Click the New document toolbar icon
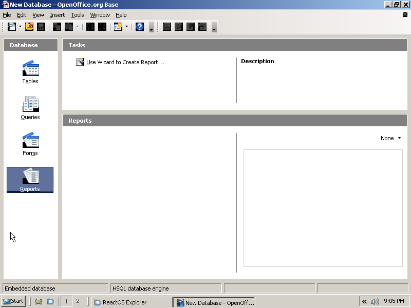The height and width of the screenshot is (308, 411). point(12,27)
